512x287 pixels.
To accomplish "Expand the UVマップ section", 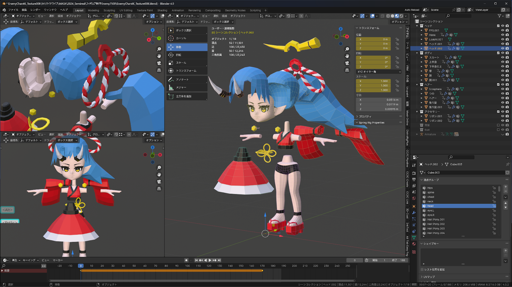I will click(429, 277).
